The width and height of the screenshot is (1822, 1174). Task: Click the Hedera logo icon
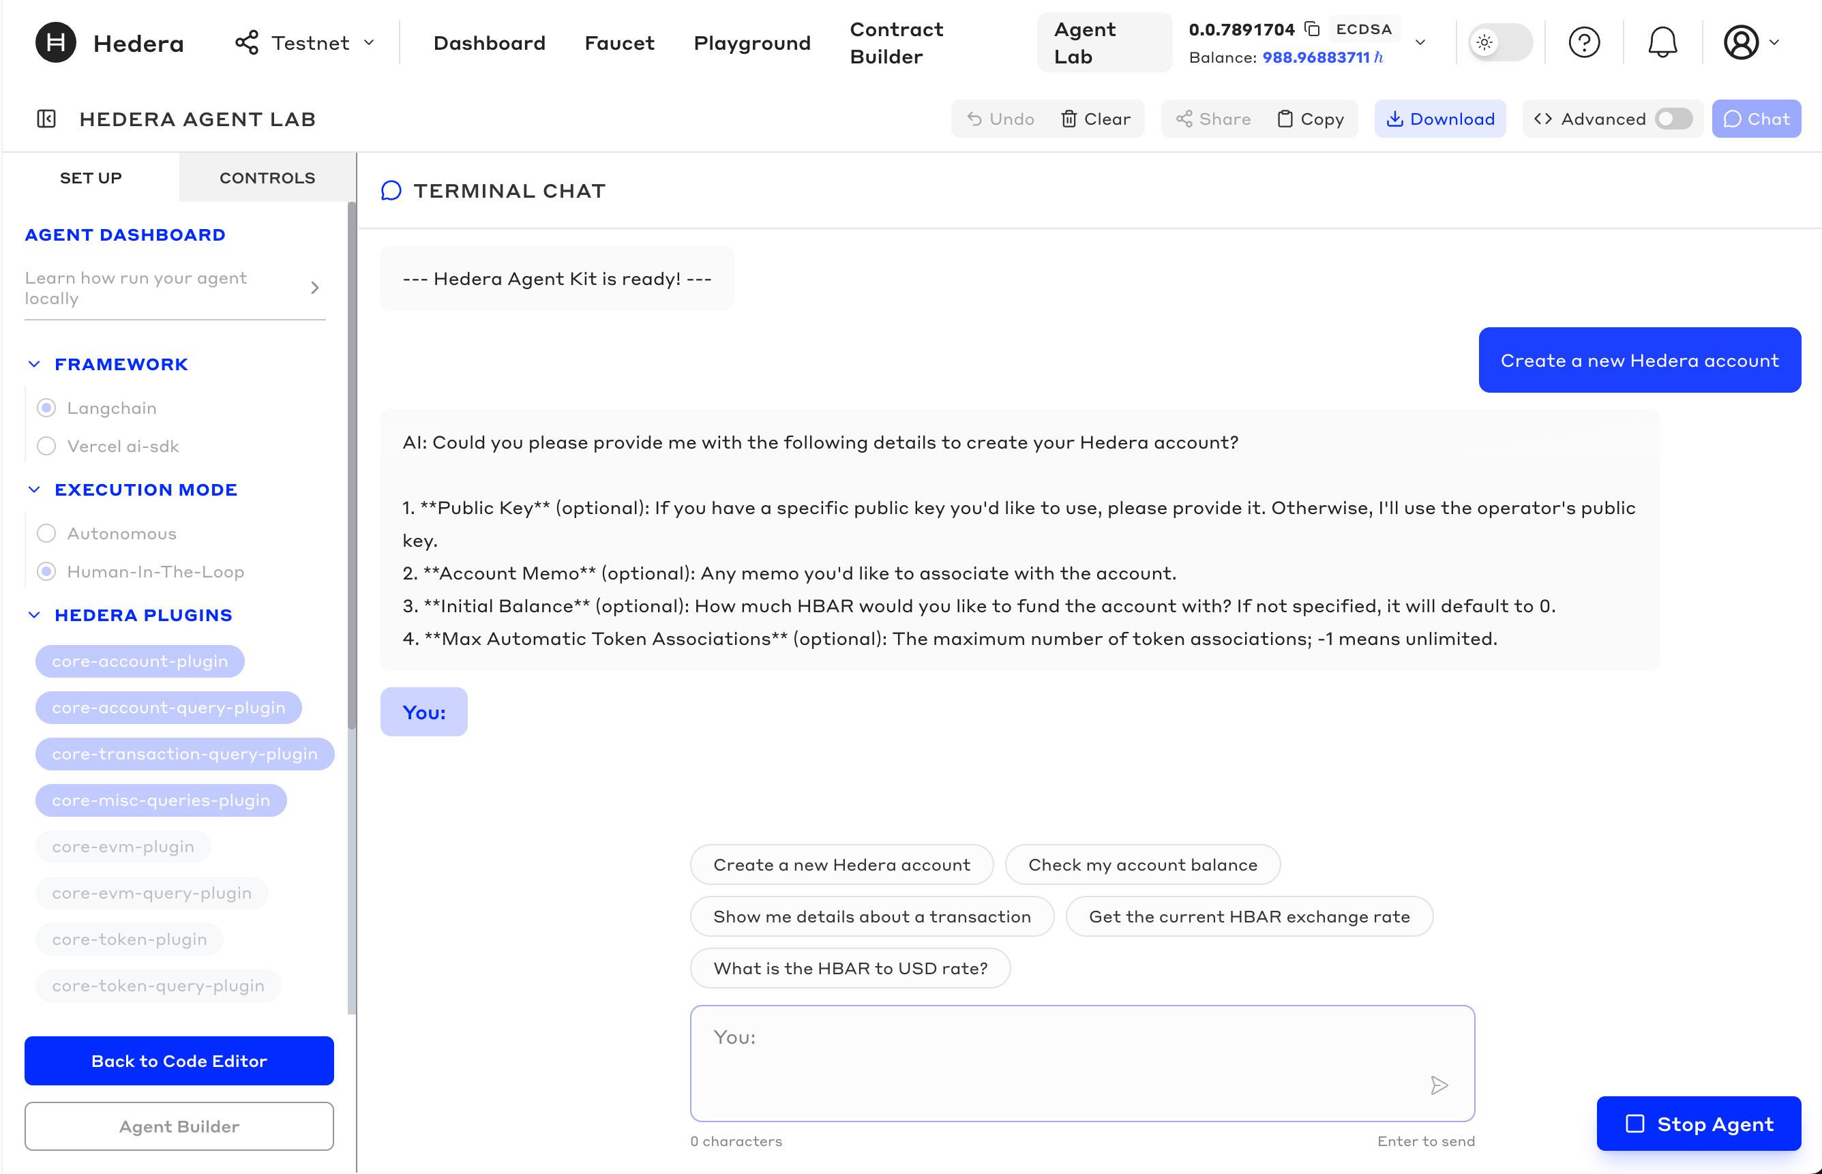56,43
